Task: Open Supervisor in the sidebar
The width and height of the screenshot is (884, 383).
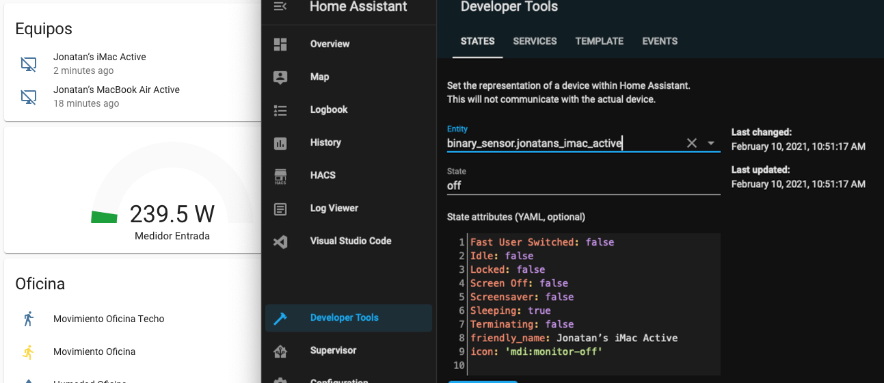Action: [349, 351]
